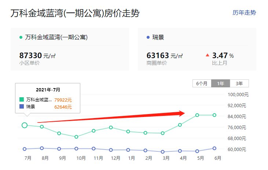Click the 小区单价 label

(x=29, y=63)
